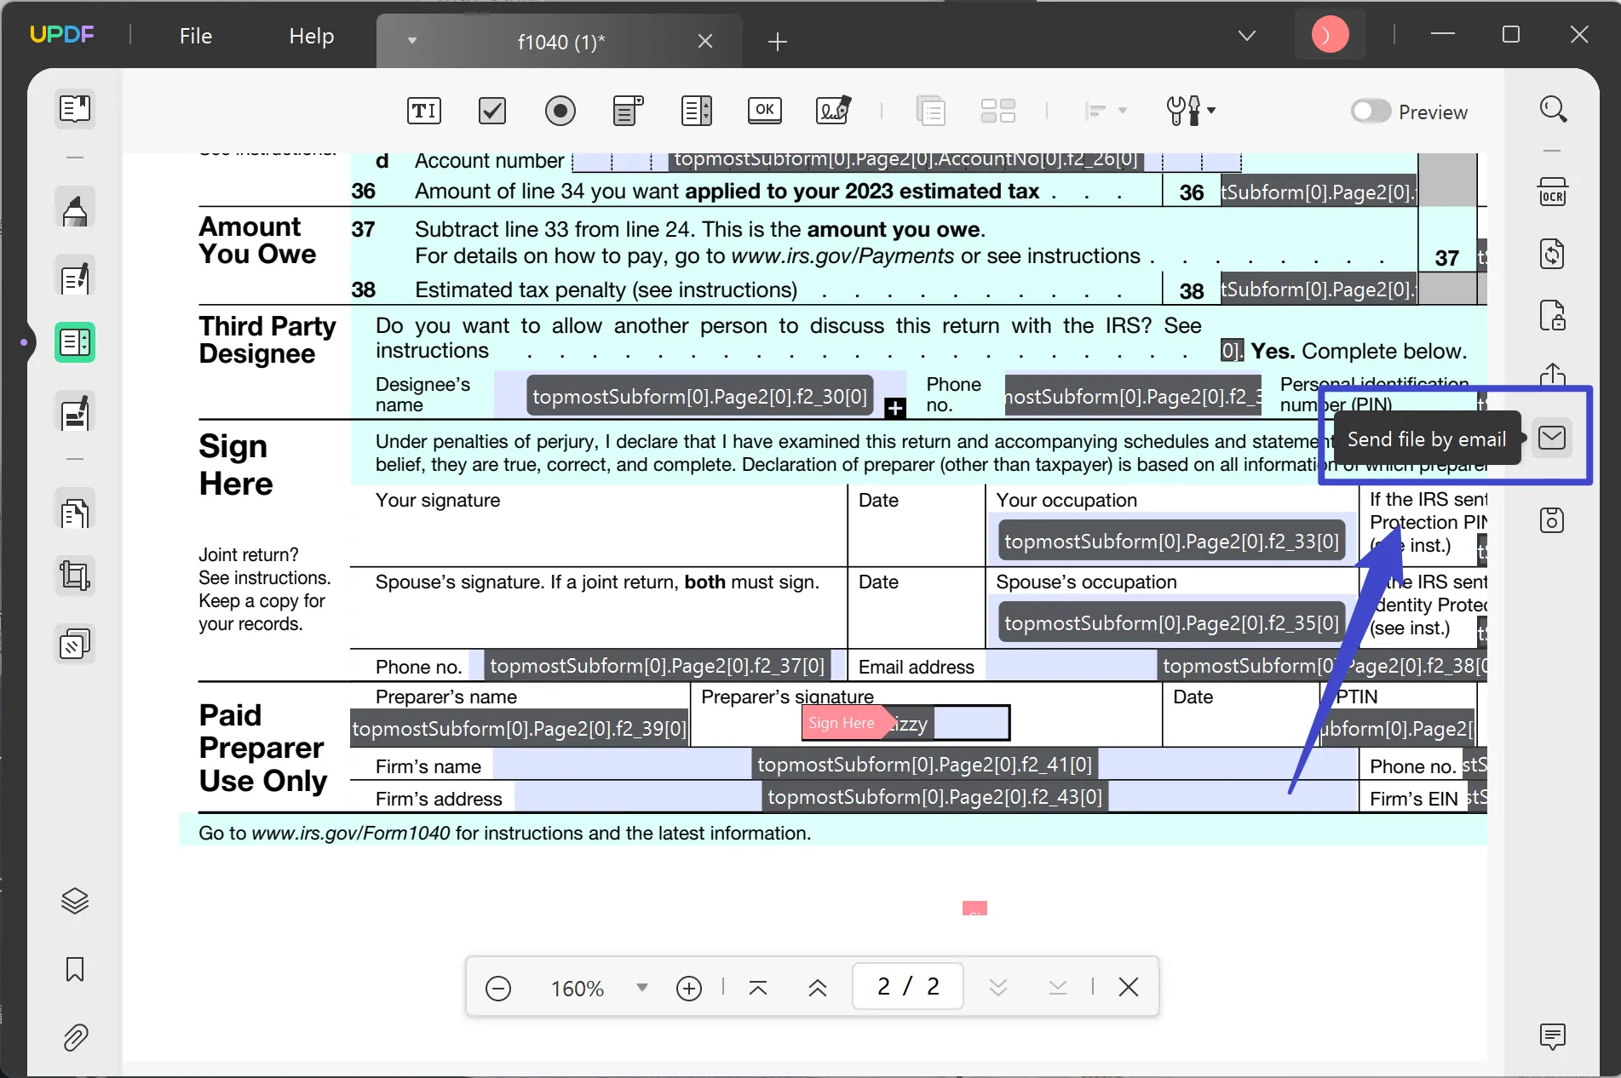
Task: Open the zoom level dropdown
Action: (642, 988)
